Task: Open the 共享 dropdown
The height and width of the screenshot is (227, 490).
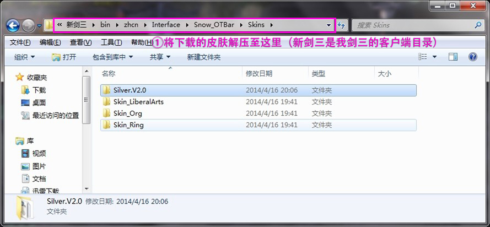Action: [x=160, y=57]
